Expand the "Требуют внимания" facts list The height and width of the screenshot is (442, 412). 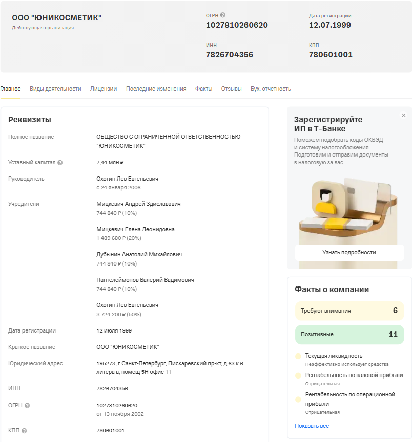tap(349, 311)
